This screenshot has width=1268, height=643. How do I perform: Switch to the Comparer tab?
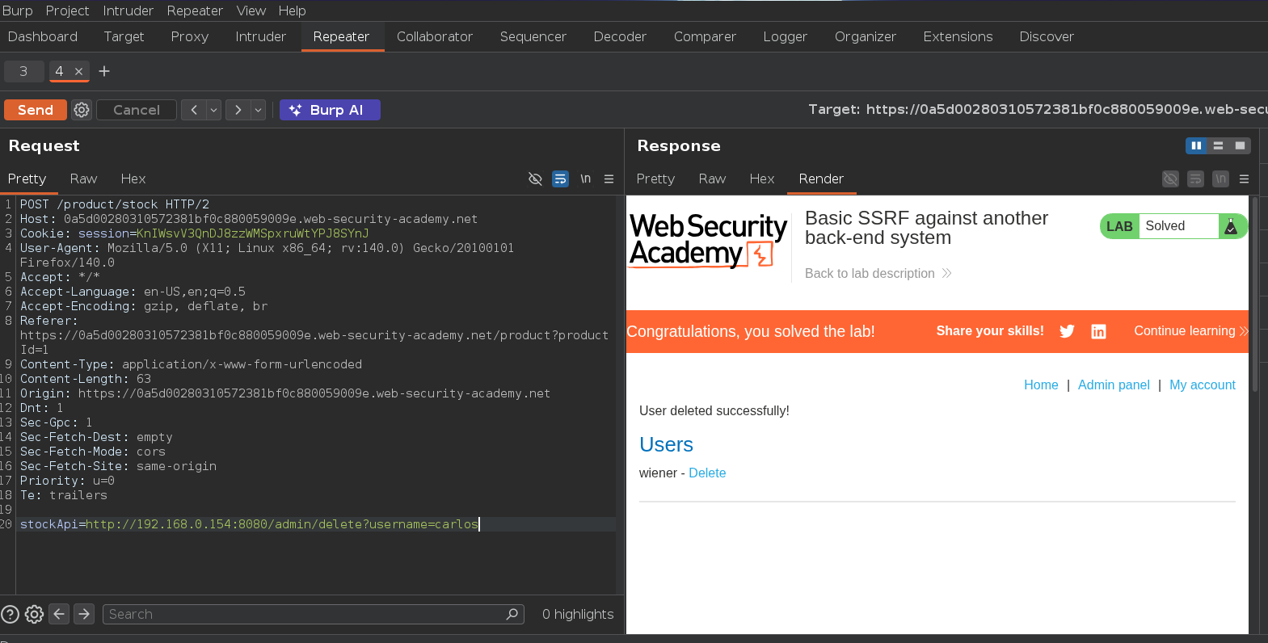705,36
